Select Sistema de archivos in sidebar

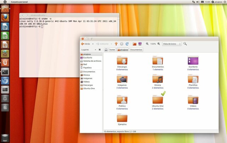(x=91, y=61)
